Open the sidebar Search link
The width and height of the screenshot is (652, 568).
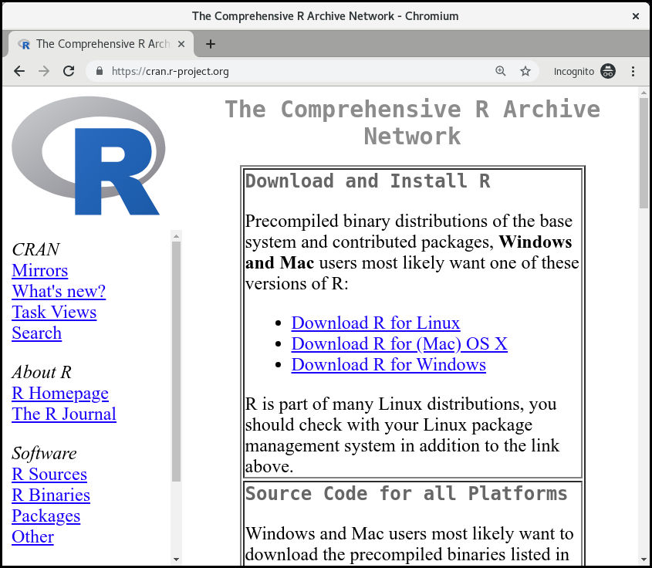tap(36, 333)
